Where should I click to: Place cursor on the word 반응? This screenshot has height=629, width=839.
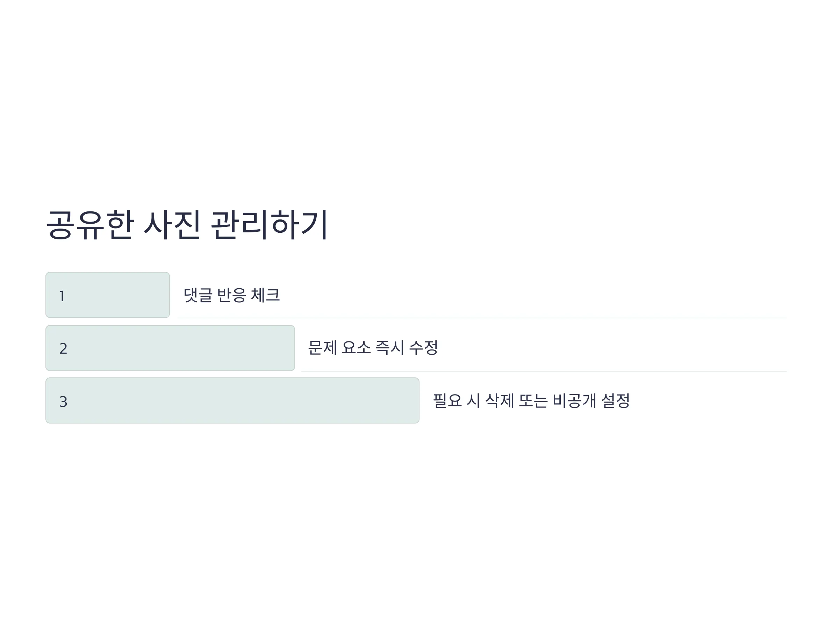(x=232, y=295)
